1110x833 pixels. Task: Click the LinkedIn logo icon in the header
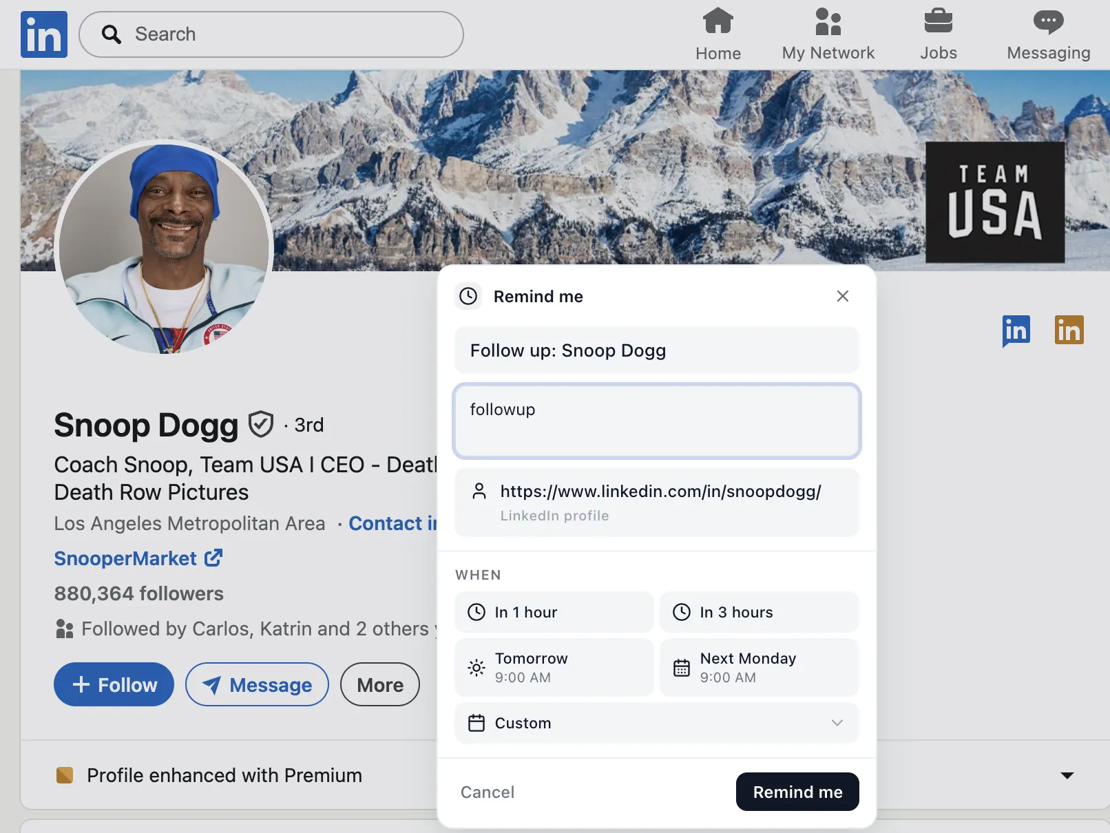tap(44, 34)
